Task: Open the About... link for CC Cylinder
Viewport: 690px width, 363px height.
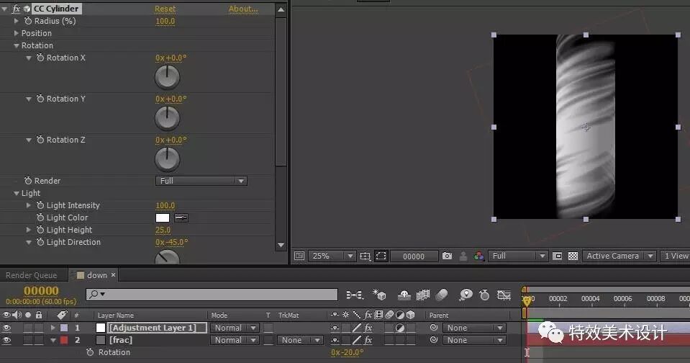Action: tap(243, 9)
